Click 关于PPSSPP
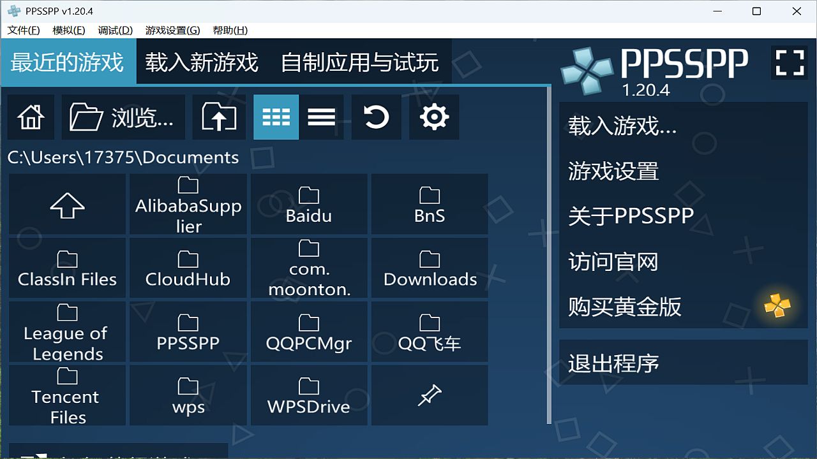Screen dimensions: 817x459 (684, 216)
